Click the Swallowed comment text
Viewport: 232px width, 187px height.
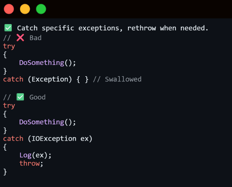tap(123, 79)
